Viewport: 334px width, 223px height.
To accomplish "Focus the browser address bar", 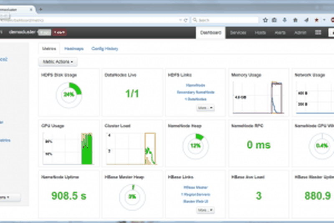I will point(89,20).
